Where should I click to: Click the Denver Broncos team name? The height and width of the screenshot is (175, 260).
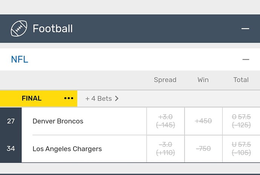[x=58, y=121]
